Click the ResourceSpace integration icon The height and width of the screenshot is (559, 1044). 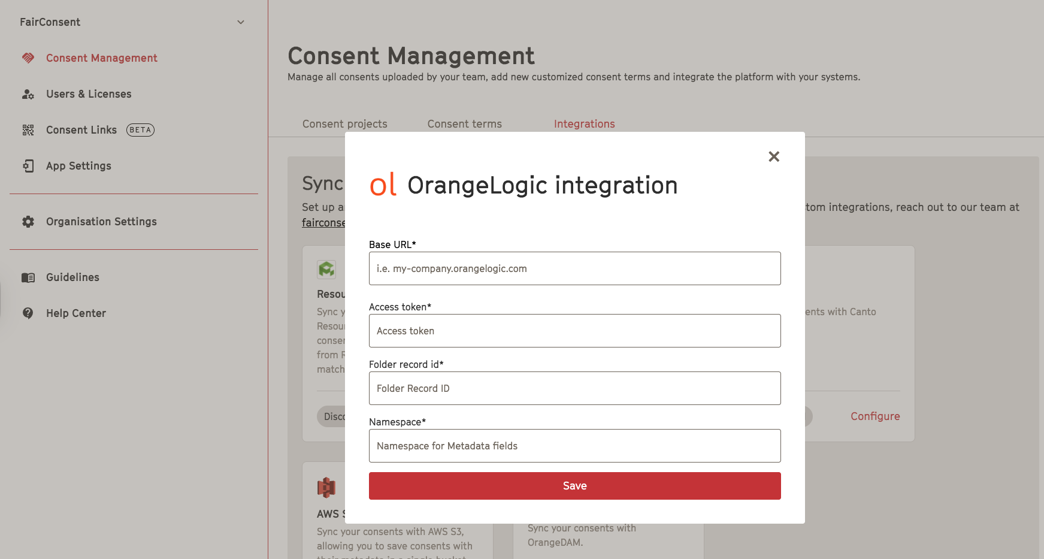tap(326, 270)
